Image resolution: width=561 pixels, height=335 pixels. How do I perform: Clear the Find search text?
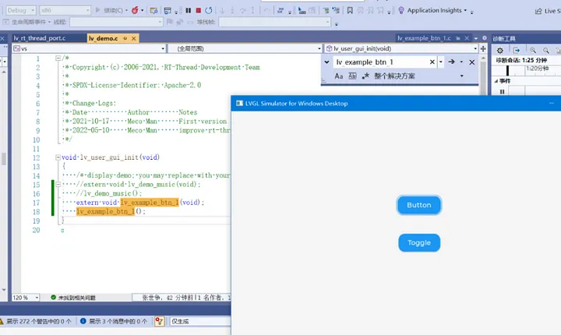coord(432,62)
